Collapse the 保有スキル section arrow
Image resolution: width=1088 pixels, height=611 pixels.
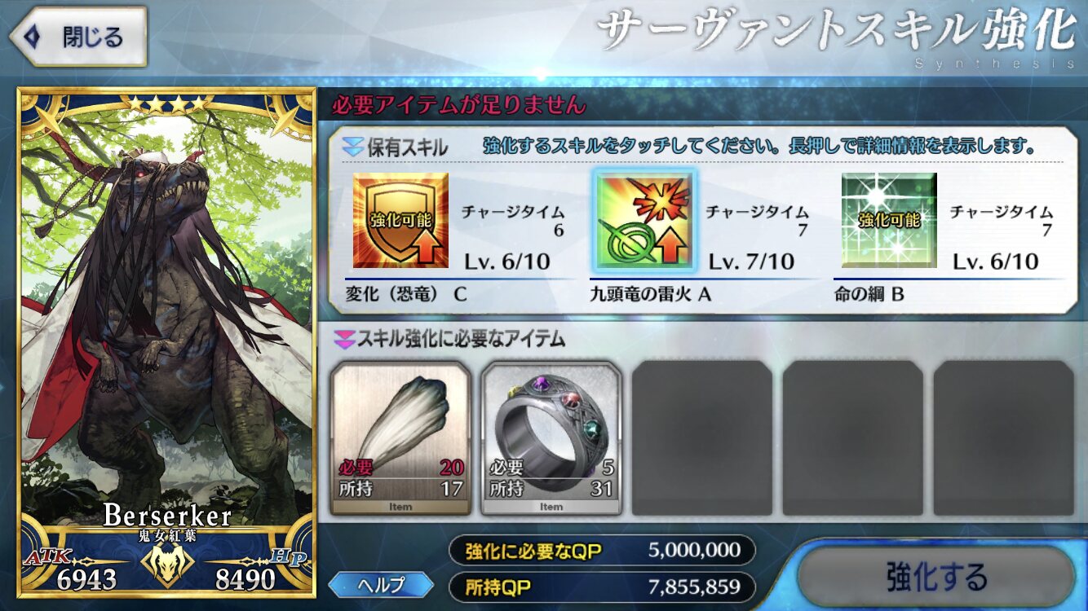pyautogui.click(x=352, y=147)
